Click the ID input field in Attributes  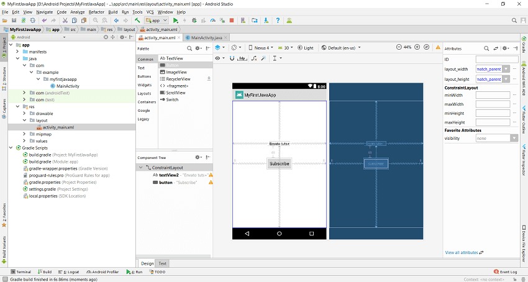[496, 59]
